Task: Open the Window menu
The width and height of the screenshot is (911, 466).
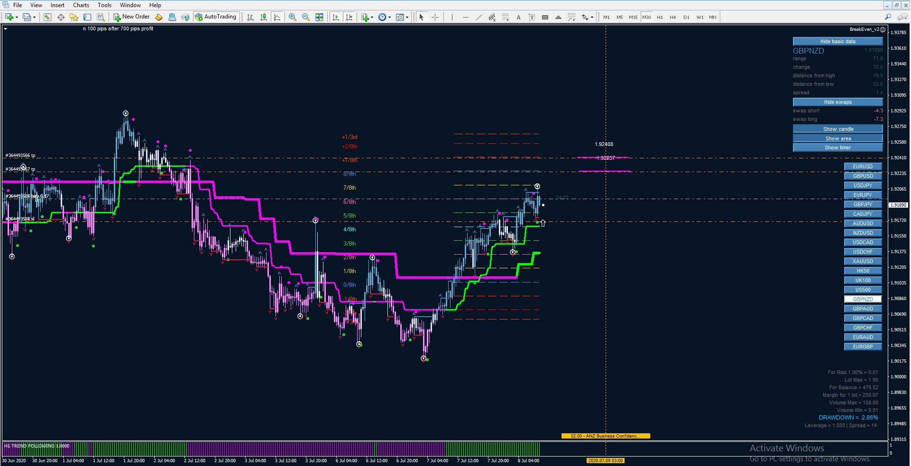Action: pyautogui.click(x=130, y=5)
